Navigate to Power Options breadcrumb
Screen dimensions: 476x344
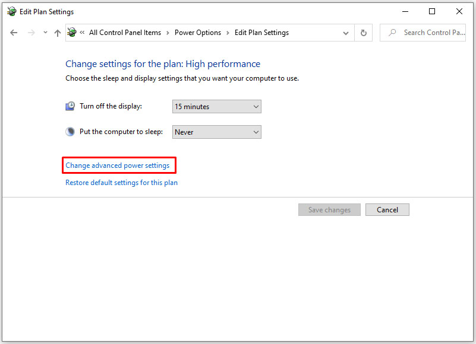pyautogui.click(x=197, y=33)
